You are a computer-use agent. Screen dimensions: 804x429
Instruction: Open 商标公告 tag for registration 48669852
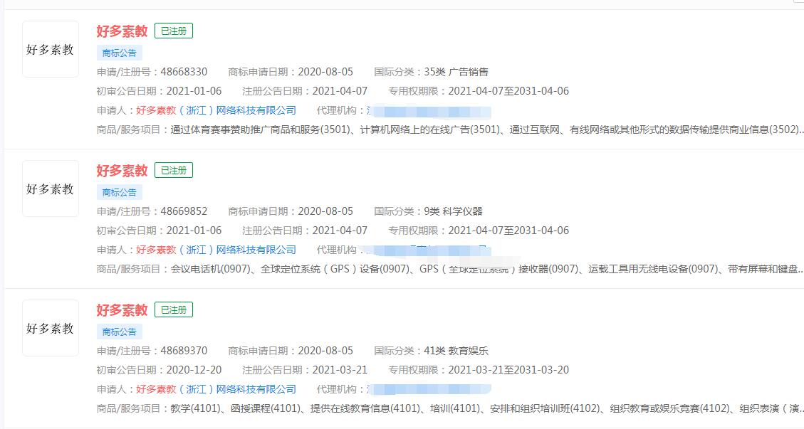(x=120, y=192)
